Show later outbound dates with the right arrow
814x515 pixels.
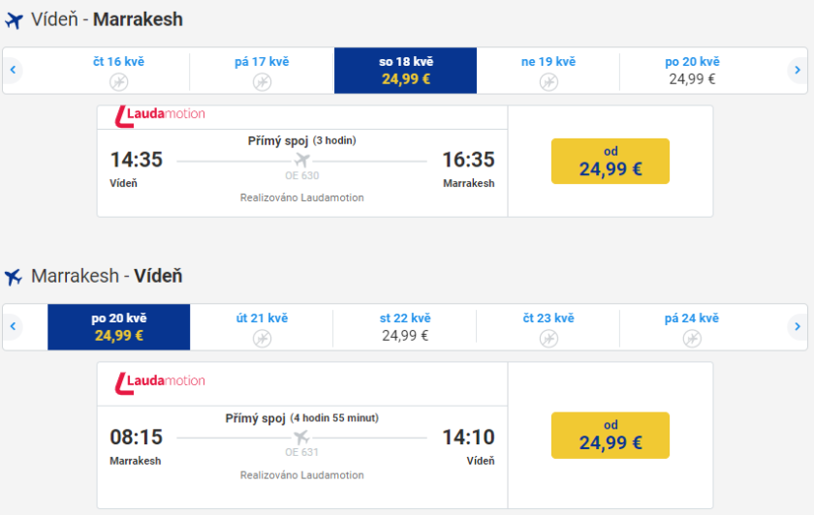(797, 70)
